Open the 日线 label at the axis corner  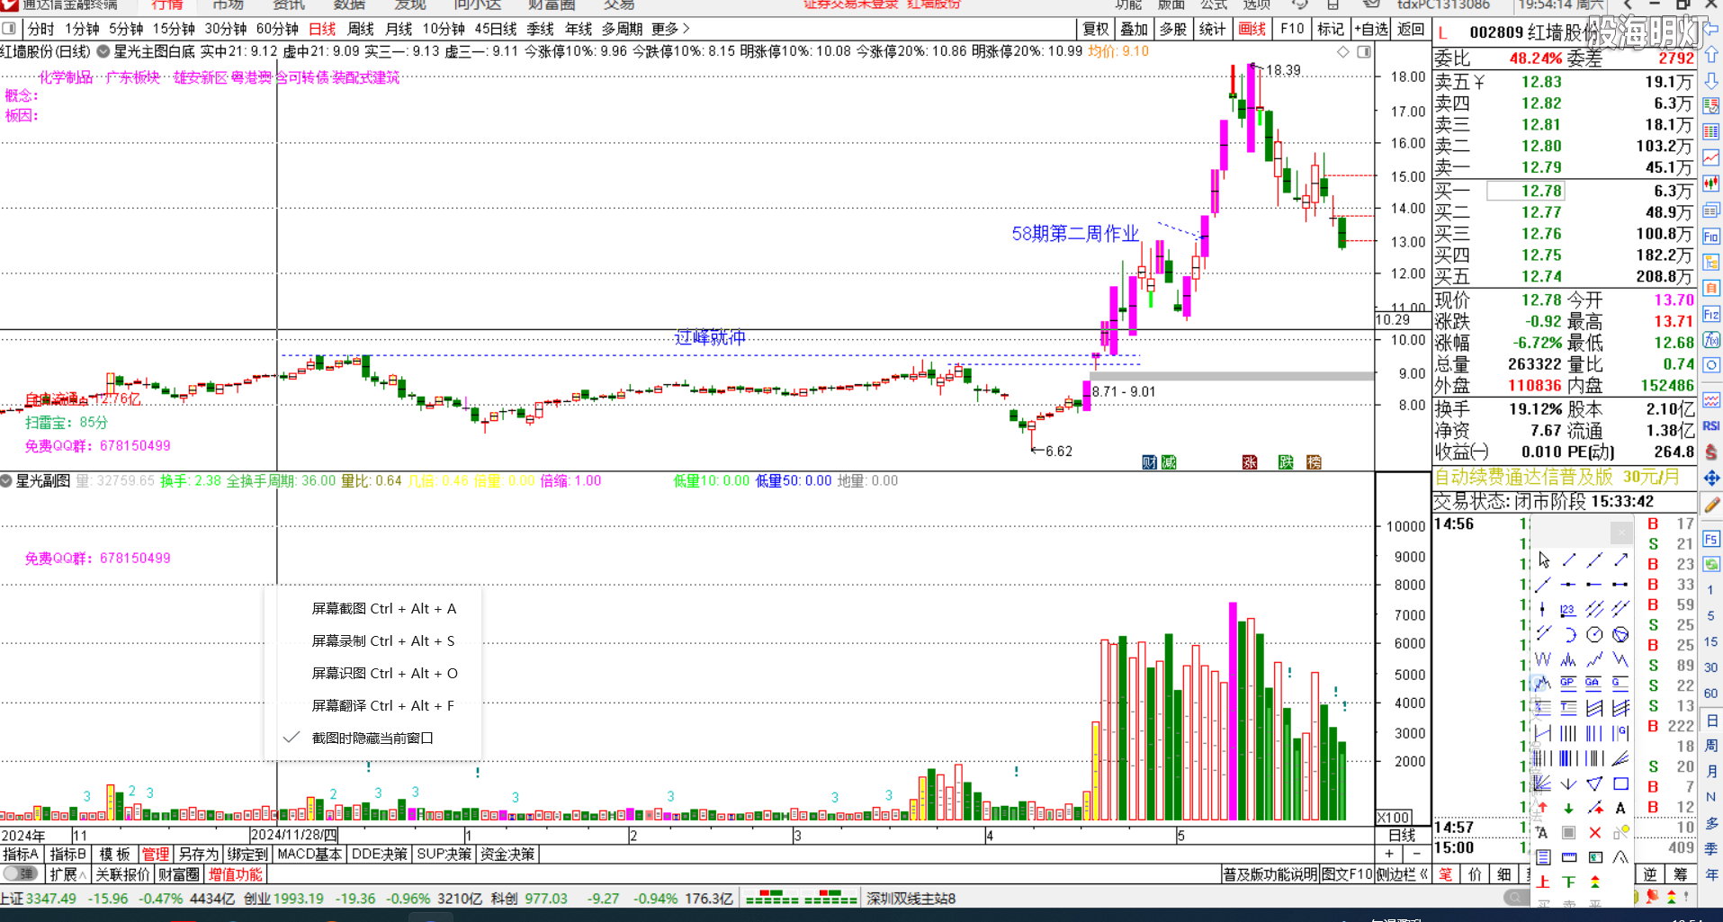pyautogui.click(x=1402, y=836)
